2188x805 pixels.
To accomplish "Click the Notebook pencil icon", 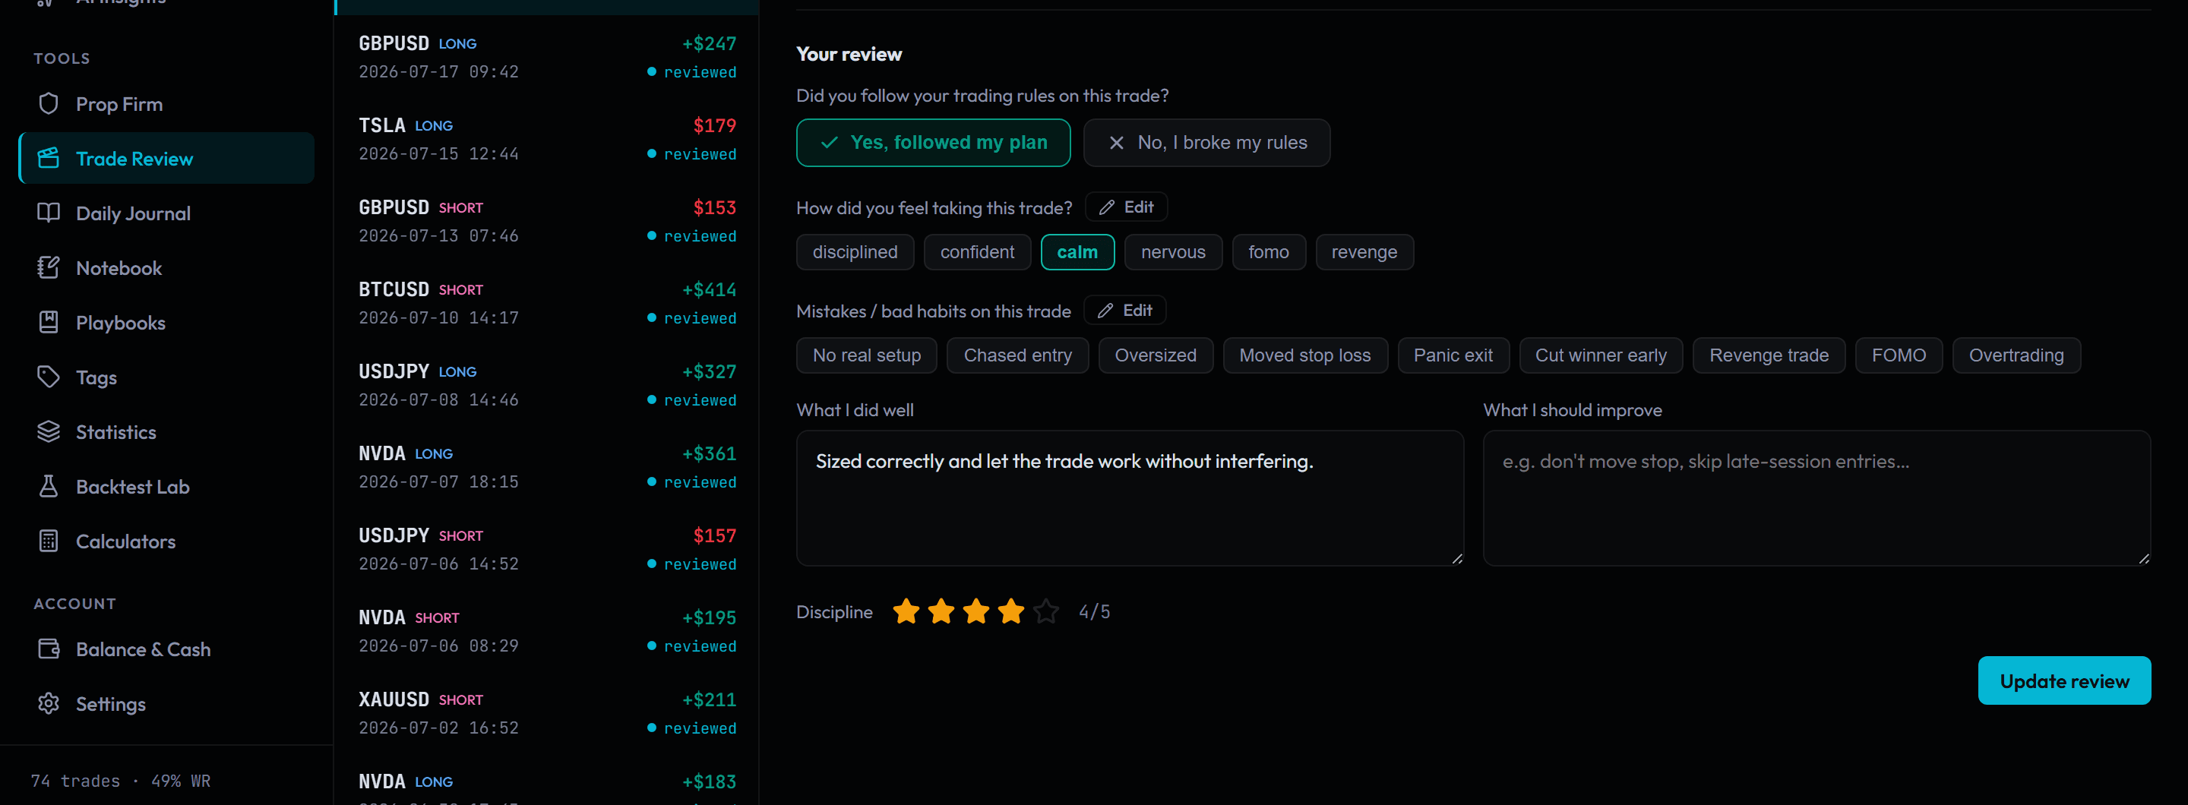I will (x=49, y=267).
